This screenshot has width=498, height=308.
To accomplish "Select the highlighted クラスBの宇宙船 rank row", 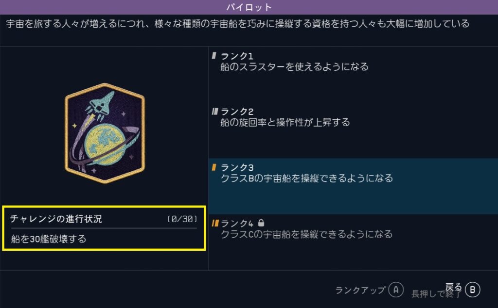I will click(353, 186).
